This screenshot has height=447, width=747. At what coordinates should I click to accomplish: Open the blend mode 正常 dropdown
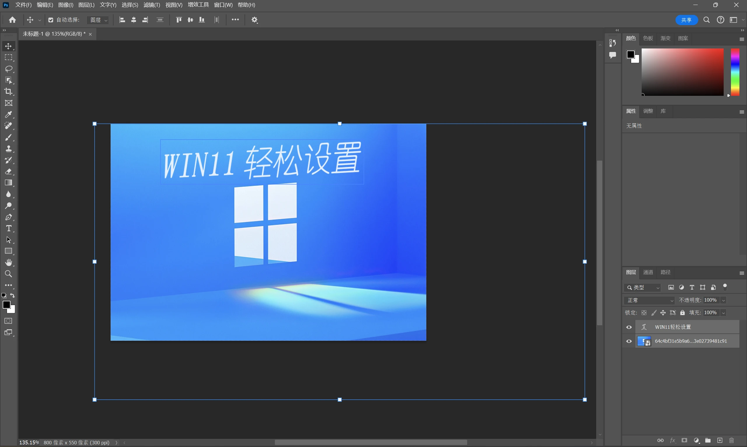[x=649, y=300]
